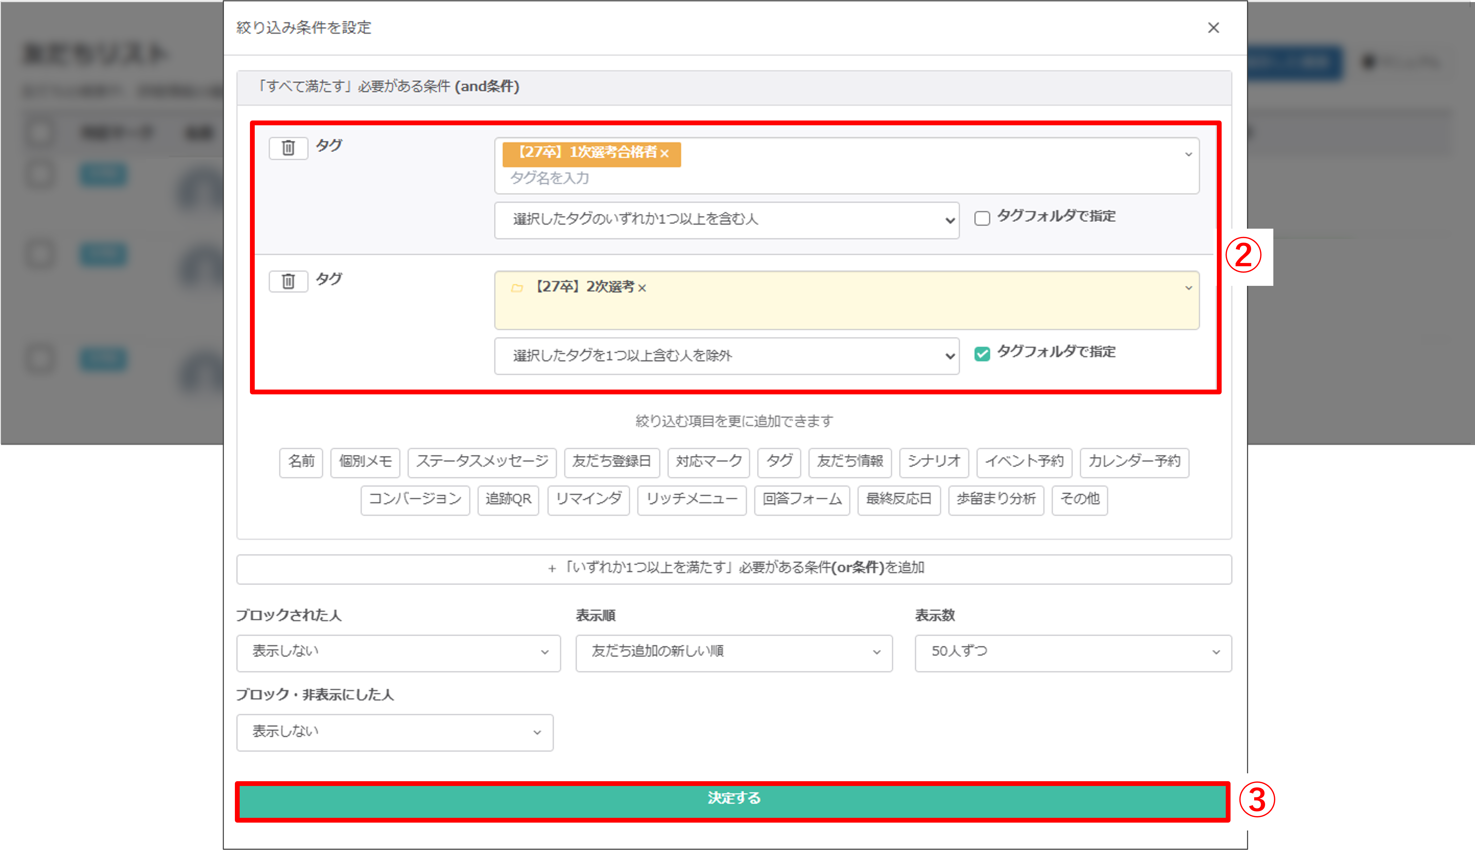Delete the first タグ condition via trash icon
1475x850 pixels.
pos(288,148)
